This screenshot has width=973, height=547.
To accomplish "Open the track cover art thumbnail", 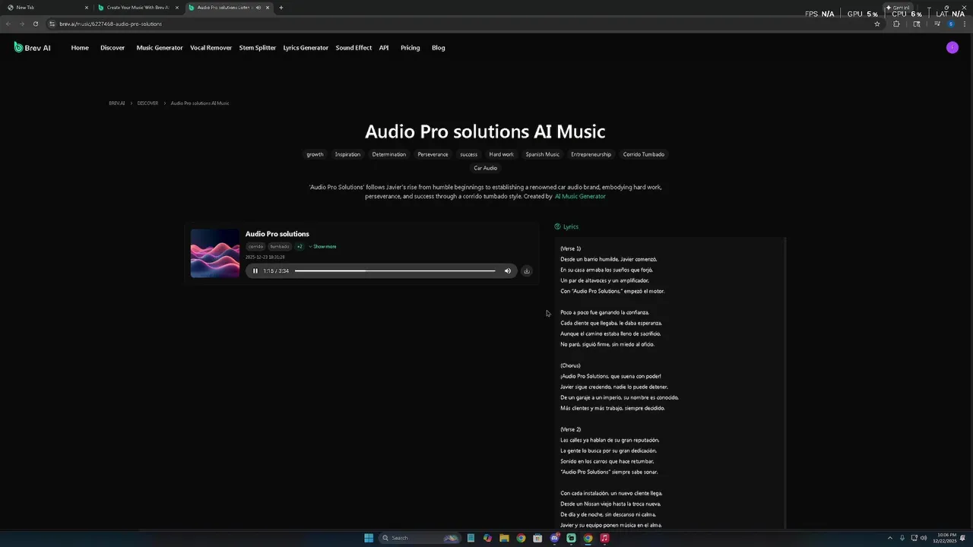I will 214,253.
